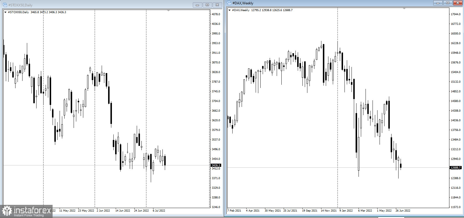This screenshot has height=218, width=464.
Task: Click the 1 May 2022 date label
Action: point(384,211)
